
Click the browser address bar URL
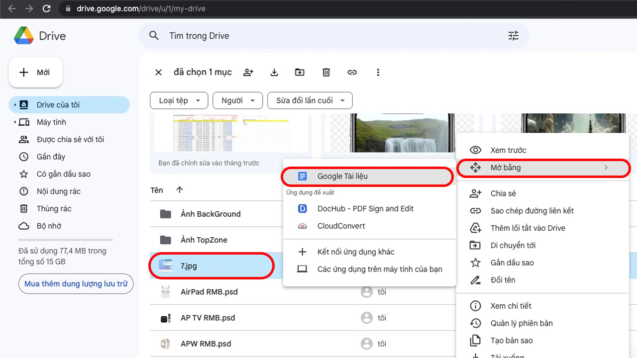tap(141, 8)
